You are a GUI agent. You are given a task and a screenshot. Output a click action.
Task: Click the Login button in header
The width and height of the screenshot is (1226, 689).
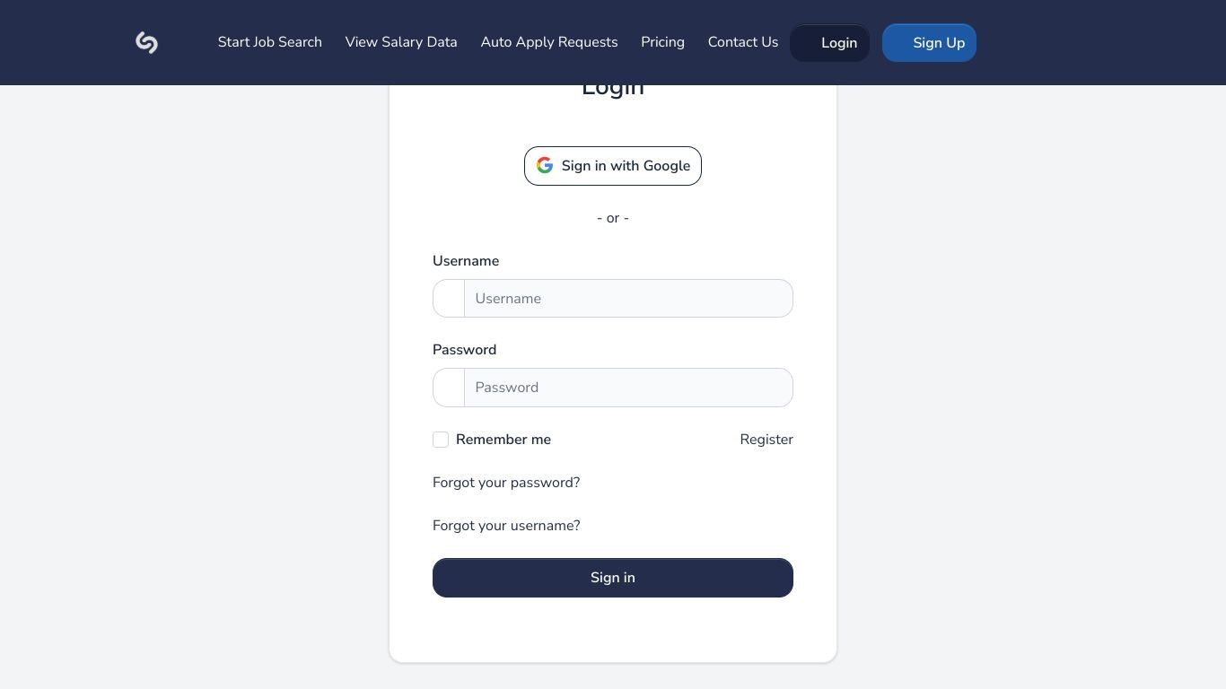(x=829, y=43)
